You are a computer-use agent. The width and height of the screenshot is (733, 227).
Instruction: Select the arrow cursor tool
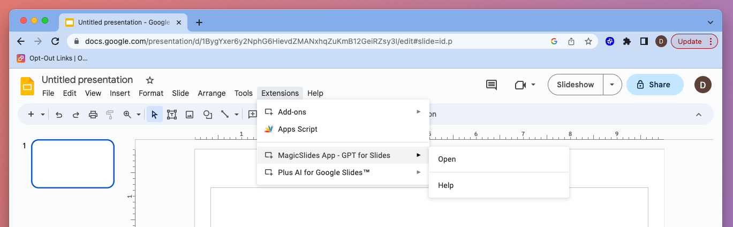coord(155,114)
